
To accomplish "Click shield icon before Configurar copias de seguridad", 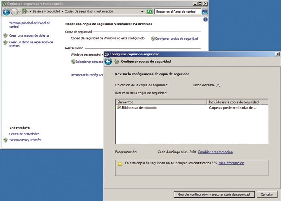I will pos(153,39).
